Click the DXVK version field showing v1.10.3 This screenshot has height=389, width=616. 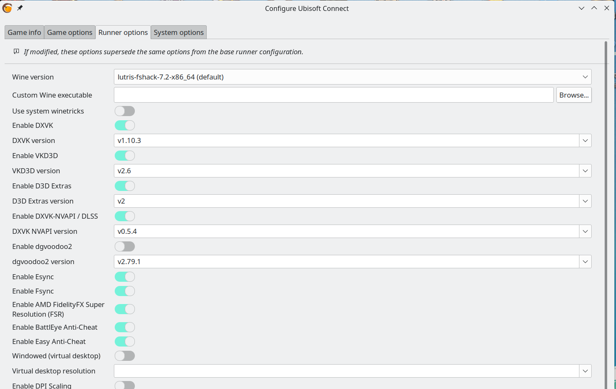pyautogui.click(x=347, y=140)
